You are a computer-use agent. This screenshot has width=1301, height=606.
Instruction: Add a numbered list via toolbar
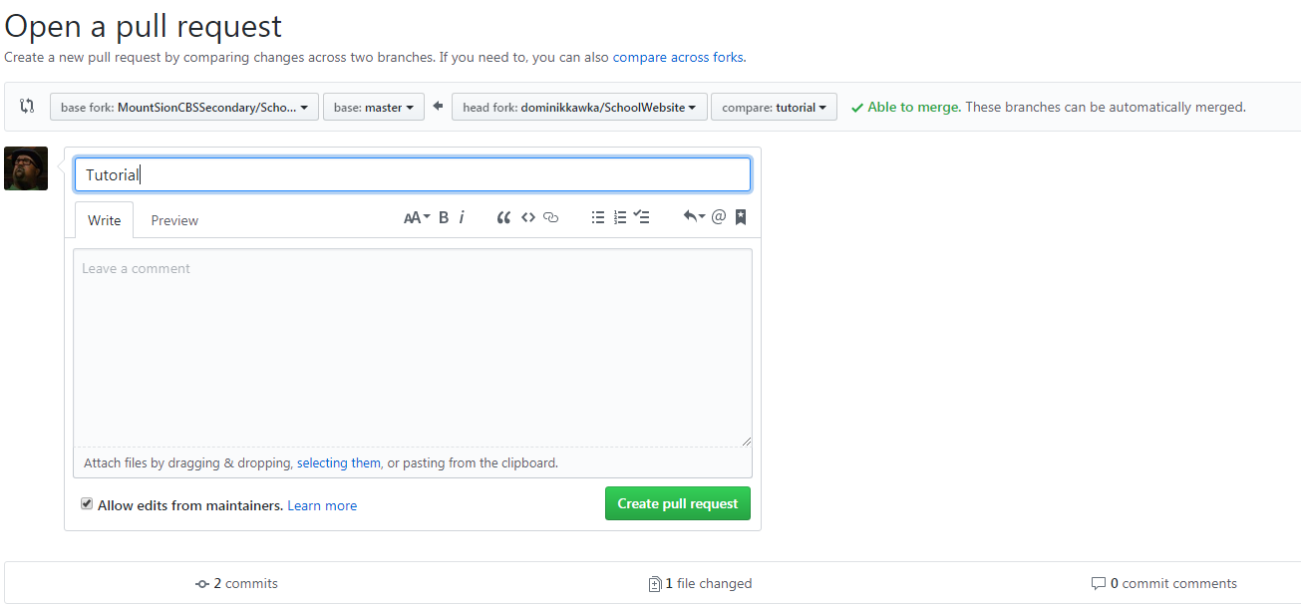(620, 217)
